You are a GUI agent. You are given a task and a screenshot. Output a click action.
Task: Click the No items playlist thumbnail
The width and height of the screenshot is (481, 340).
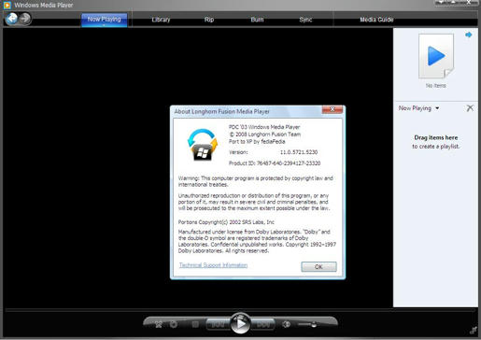436,56
